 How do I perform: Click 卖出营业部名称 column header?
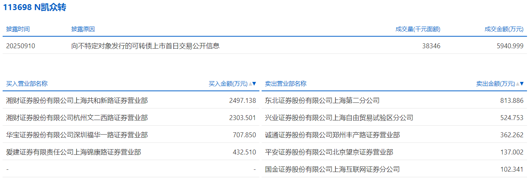point(286,84)
